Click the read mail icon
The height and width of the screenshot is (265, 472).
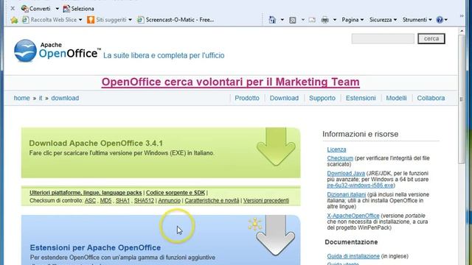(x=312, y=20)
